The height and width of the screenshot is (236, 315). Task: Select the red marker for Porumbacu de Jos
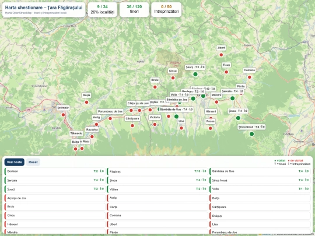[x=110, y=119]
